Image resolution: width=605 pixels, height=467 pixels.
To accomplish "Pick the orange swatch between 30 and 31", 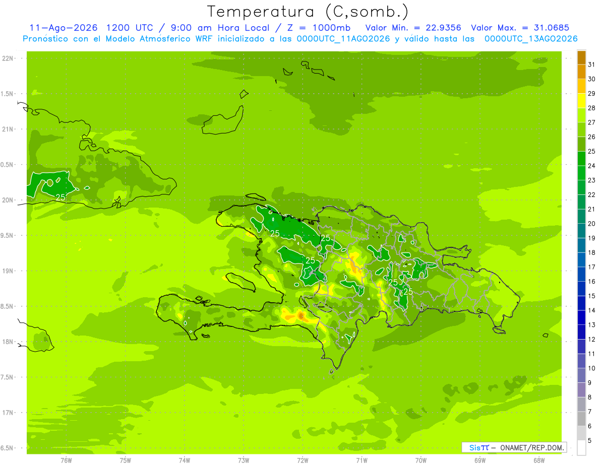I will tap(581, 72).
